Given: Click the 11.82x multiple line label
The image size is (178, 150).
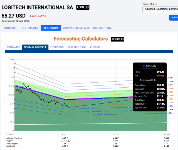Looking at the screenshot, I should (170, 109).
